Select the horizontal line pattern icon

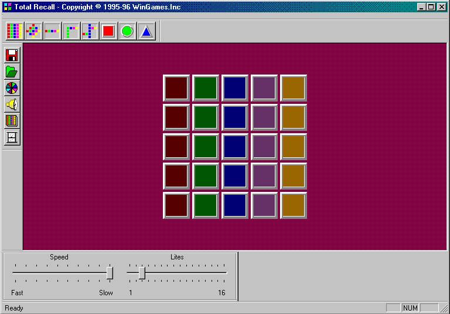click(52, 31)
